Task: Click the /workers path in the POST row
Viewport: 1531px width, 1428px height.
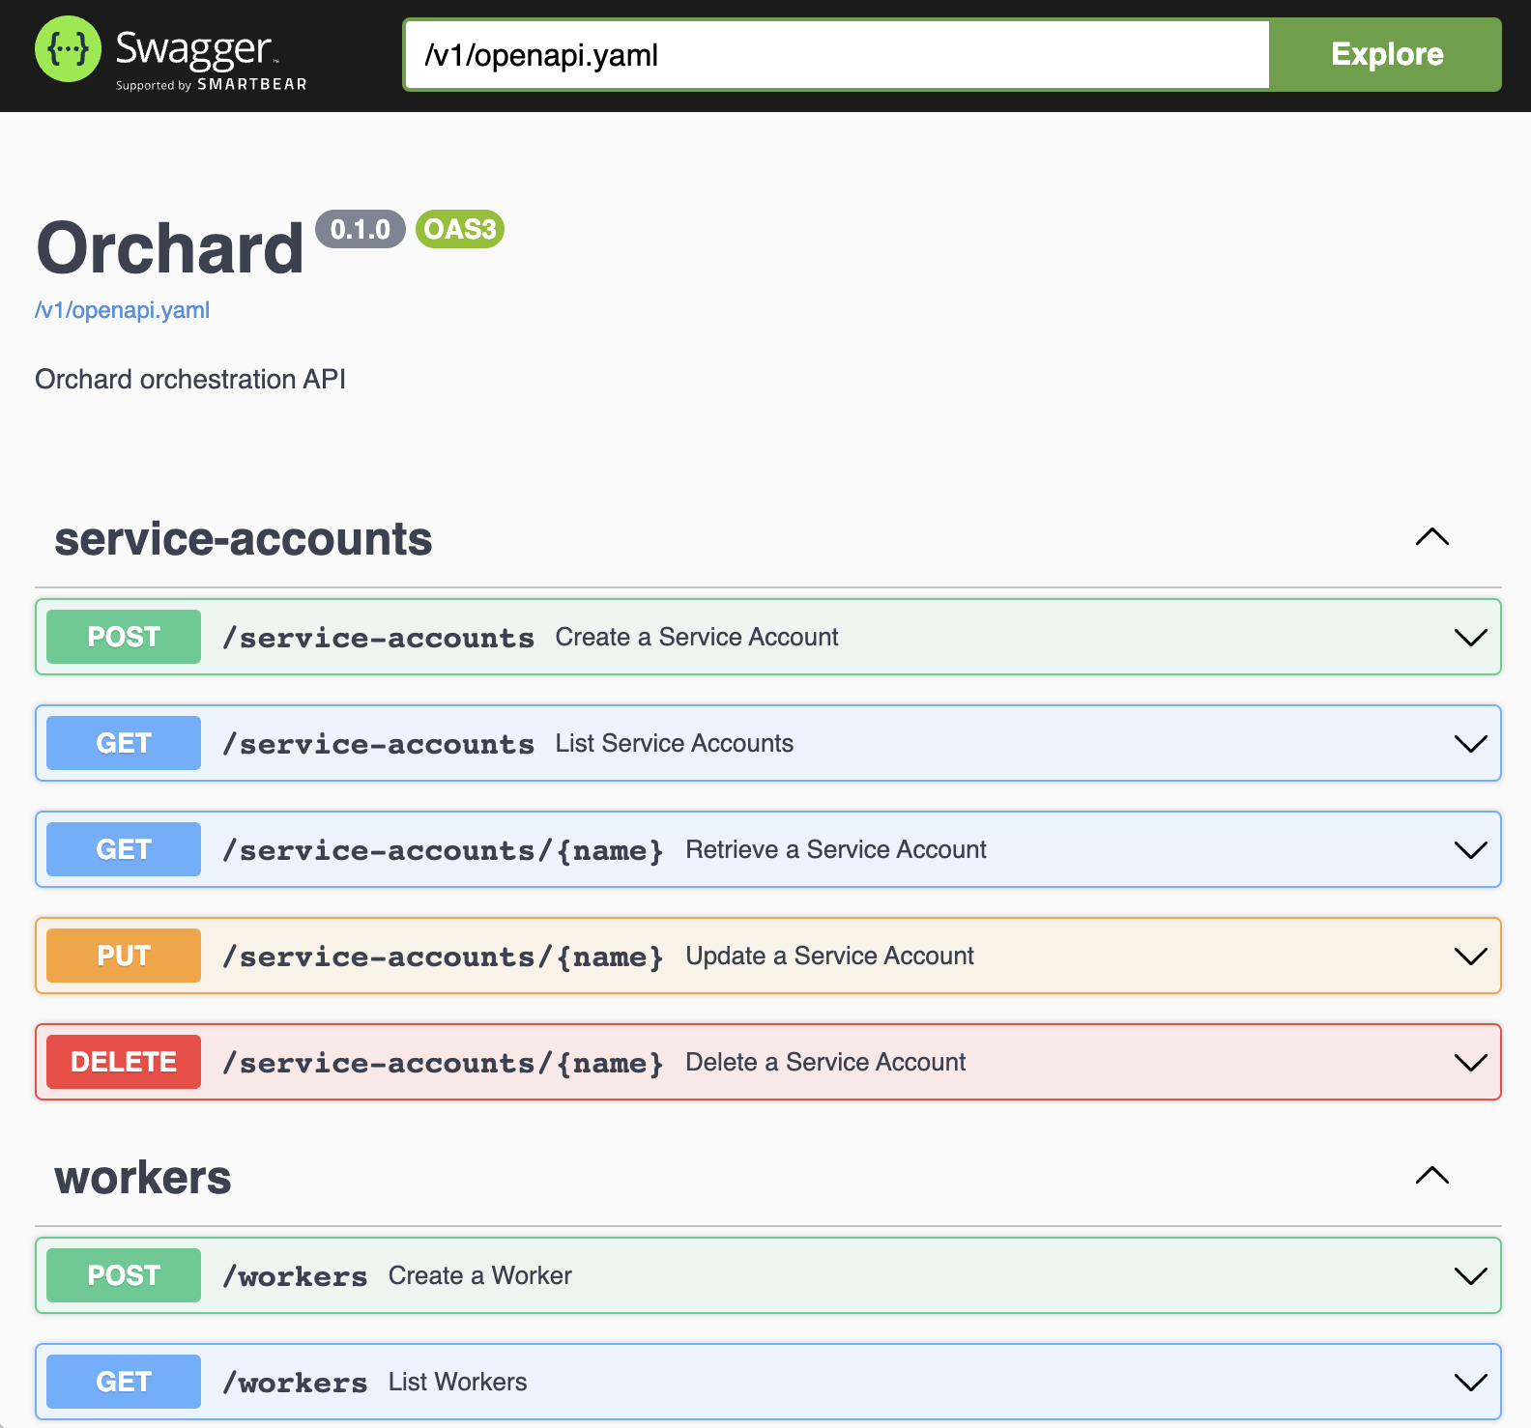Action: 295,1276
